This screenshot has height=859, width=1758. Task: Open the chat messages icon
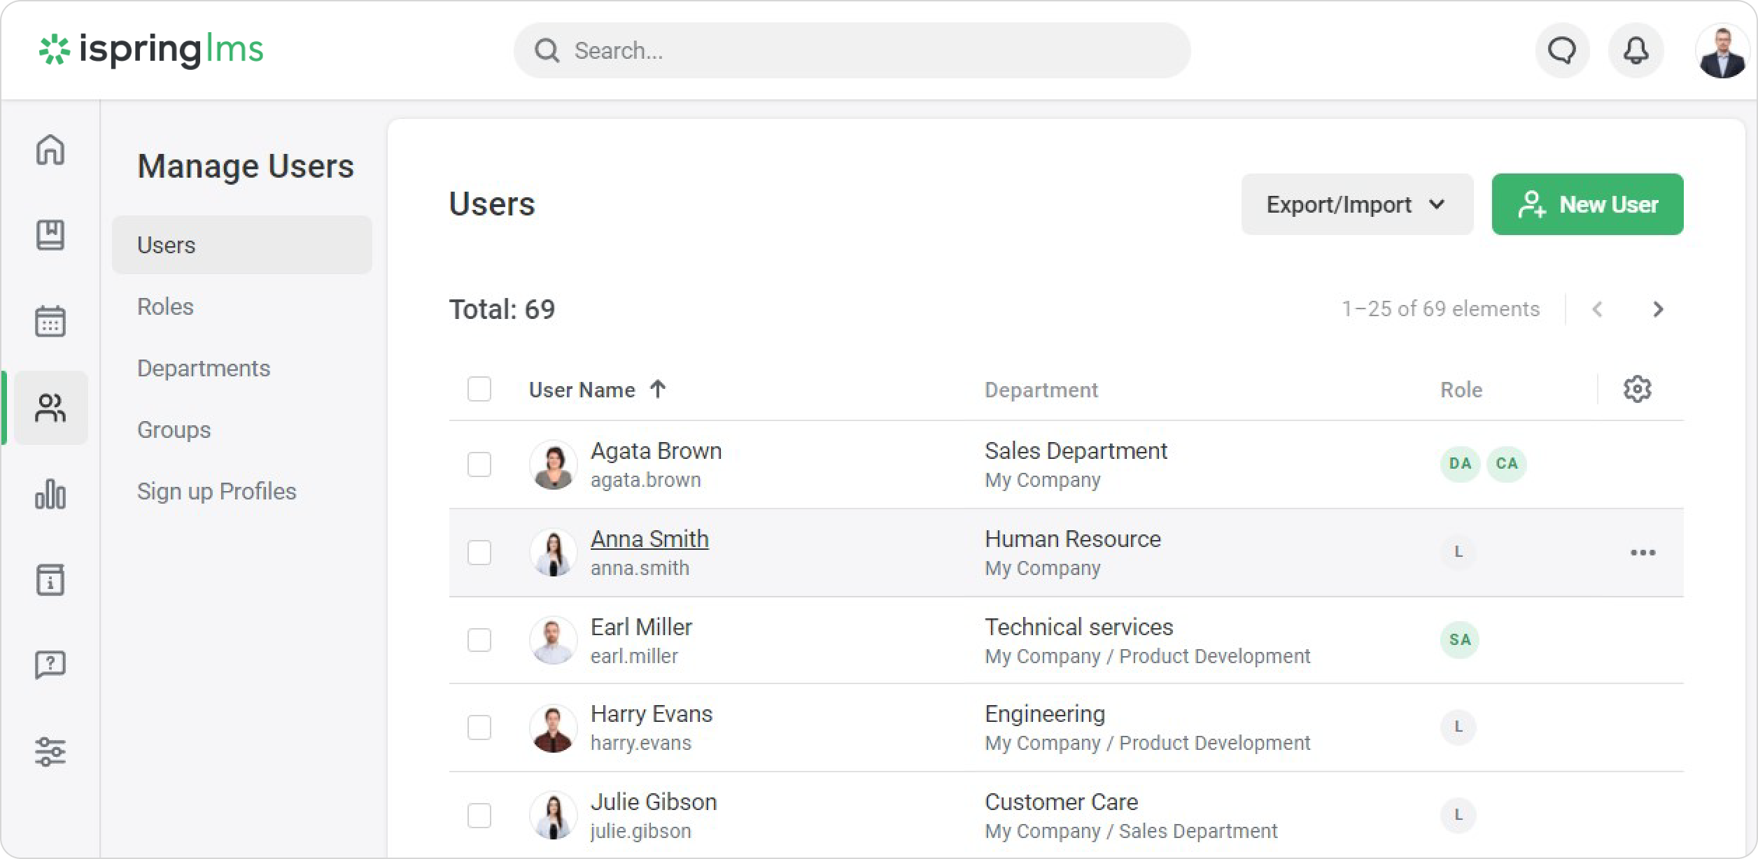coord(1562,51)
